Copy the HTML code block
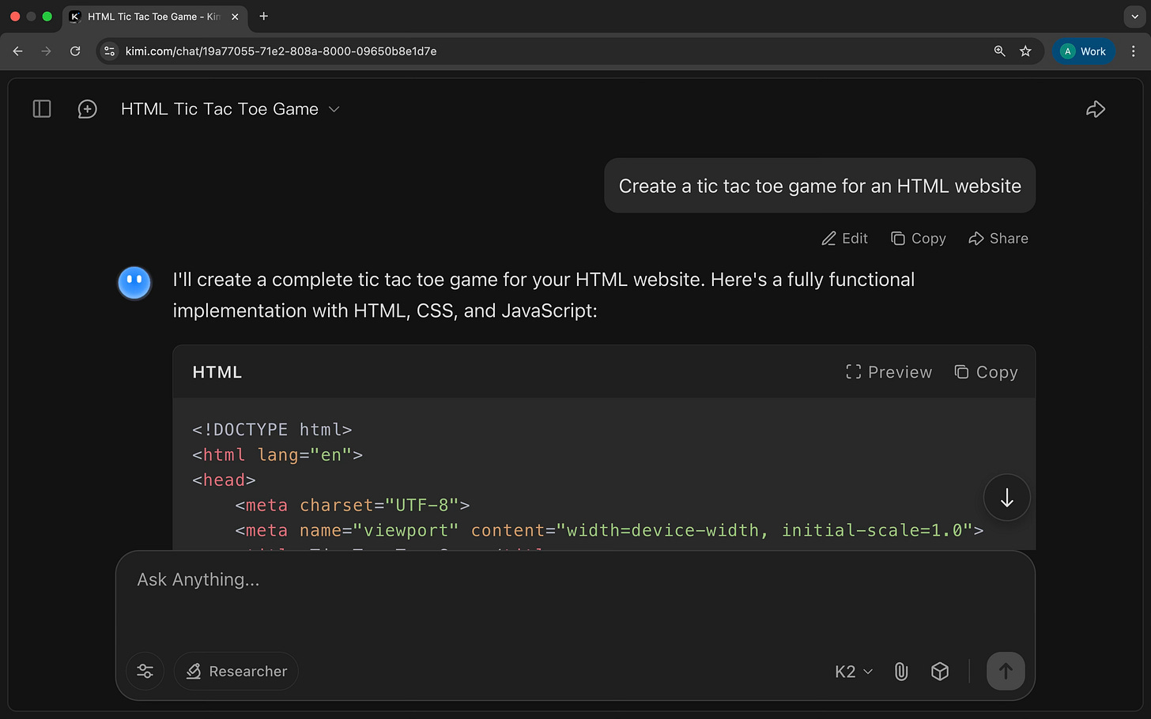Viewport: 1151px width, 719px height. click(x=986, y=372)
